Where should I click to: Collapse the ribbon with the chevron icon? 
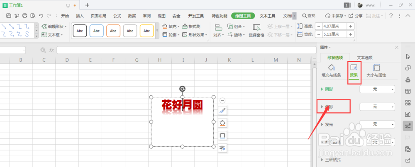coord(408,16)
